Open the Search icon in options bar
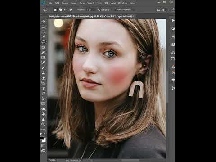The image size is (216, 162). point(158,10)
